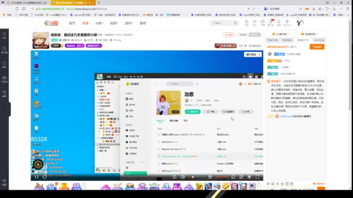The image size is (353, 198).
Task: Open the 客户端 icon with red badge
Action: point(271,23)
